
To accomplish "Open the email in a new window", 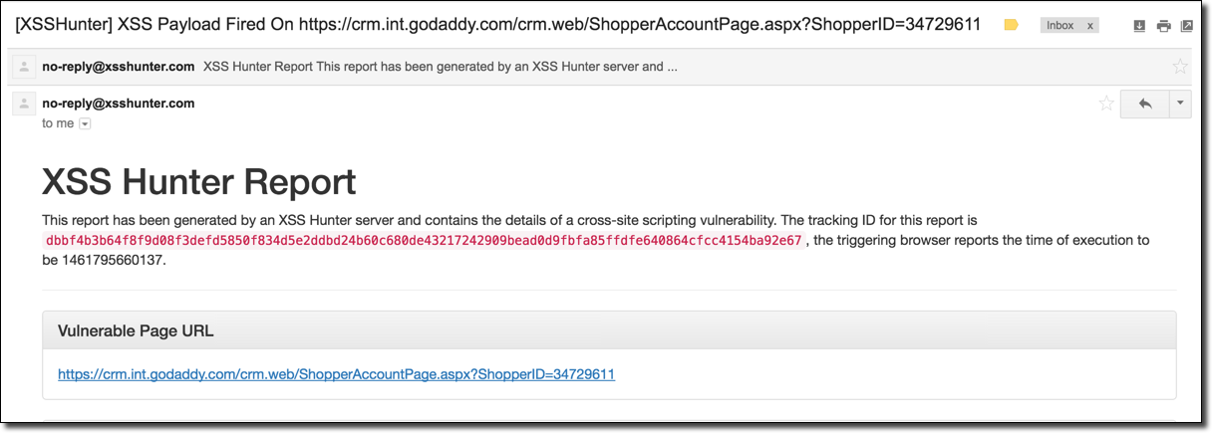I will tap(1186, 26).
